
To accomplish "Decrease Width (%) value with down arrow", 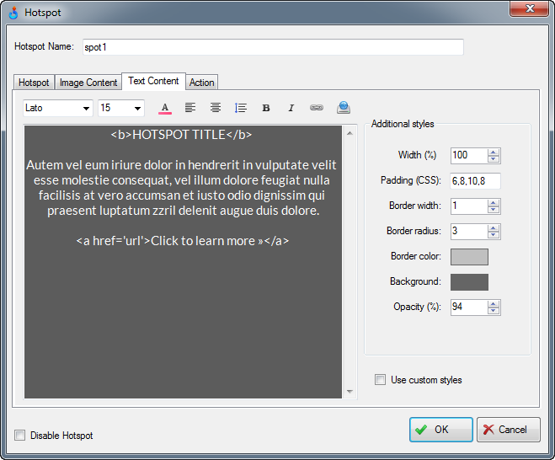I will (493, 159).
